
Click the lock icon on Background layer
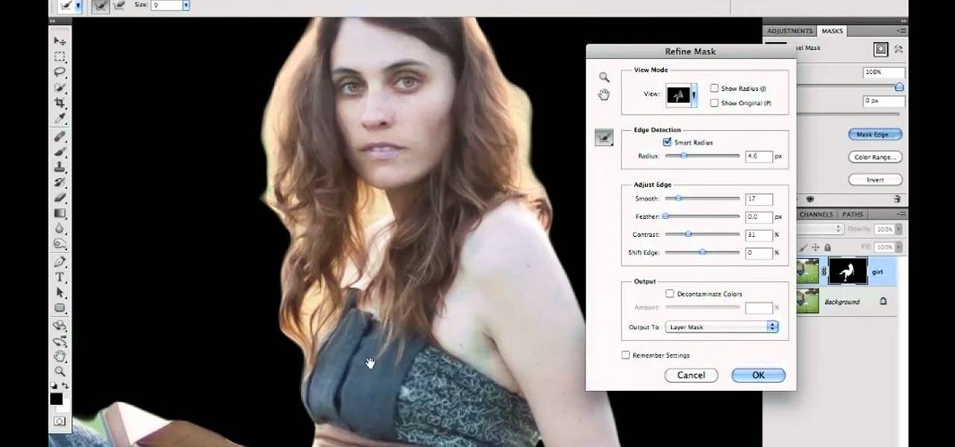[883, 302]
